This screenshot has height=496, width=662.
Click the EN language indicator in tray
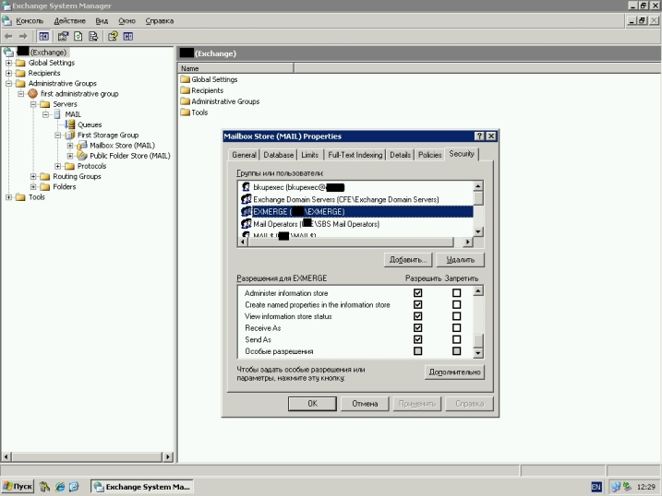(596, 487)
